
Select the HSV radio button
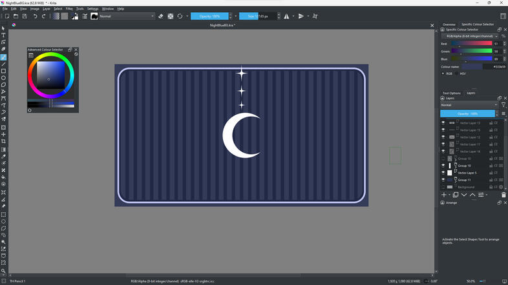tap(458, 74)
